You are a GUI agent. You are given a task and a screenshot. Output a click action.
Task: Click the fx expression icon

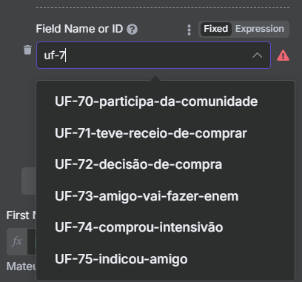tap(17, 241)
